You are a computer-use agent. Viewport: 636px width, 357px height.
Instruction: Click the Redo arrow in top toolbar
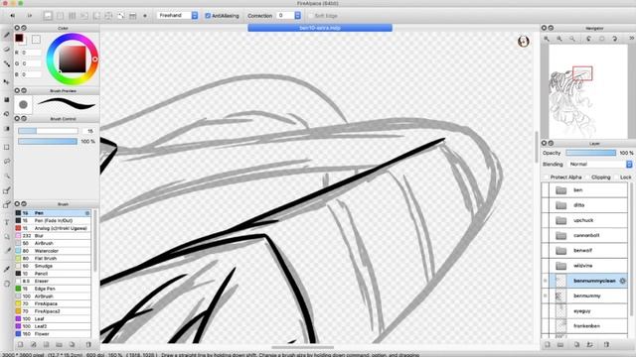30,16
